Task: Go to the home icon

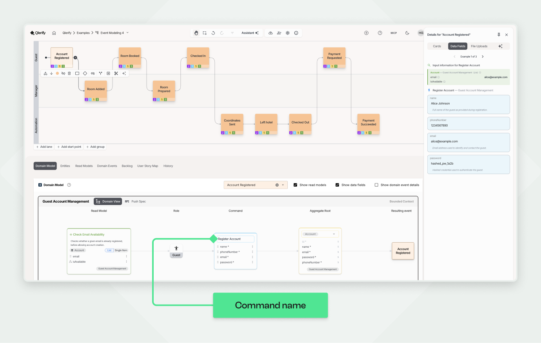Action: (x=54, y=33)
